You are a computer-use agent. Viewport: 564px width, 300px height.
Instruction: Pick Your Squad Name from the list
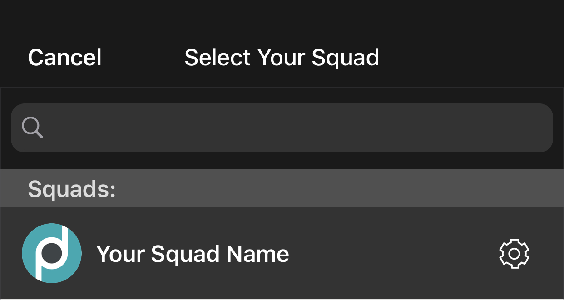[x=193, y=254]
